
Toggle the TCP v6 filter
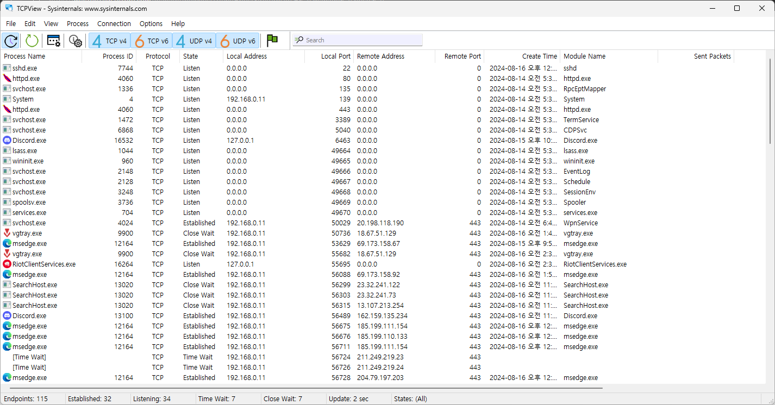coord(152,41)
